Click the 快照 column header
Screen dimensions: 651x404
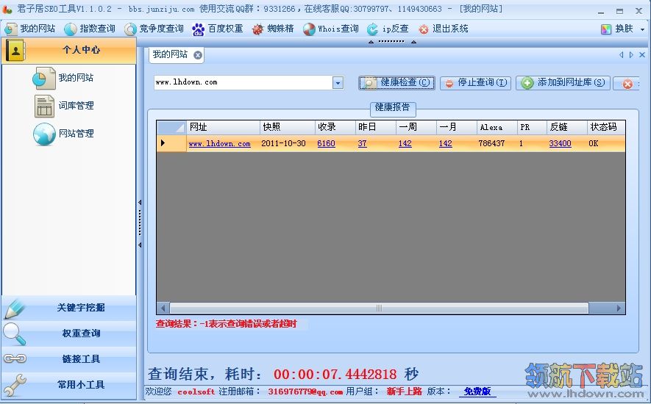[x=288, y=127]
